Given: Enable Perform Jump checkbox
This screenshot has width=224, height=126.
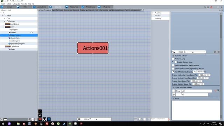Looking at the screenshot, I should [173, 59].
